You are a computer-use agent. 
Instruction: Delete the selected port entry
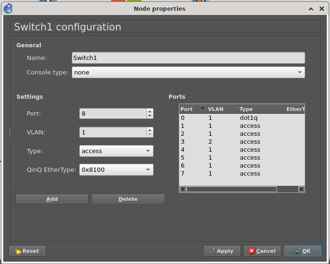128,199
